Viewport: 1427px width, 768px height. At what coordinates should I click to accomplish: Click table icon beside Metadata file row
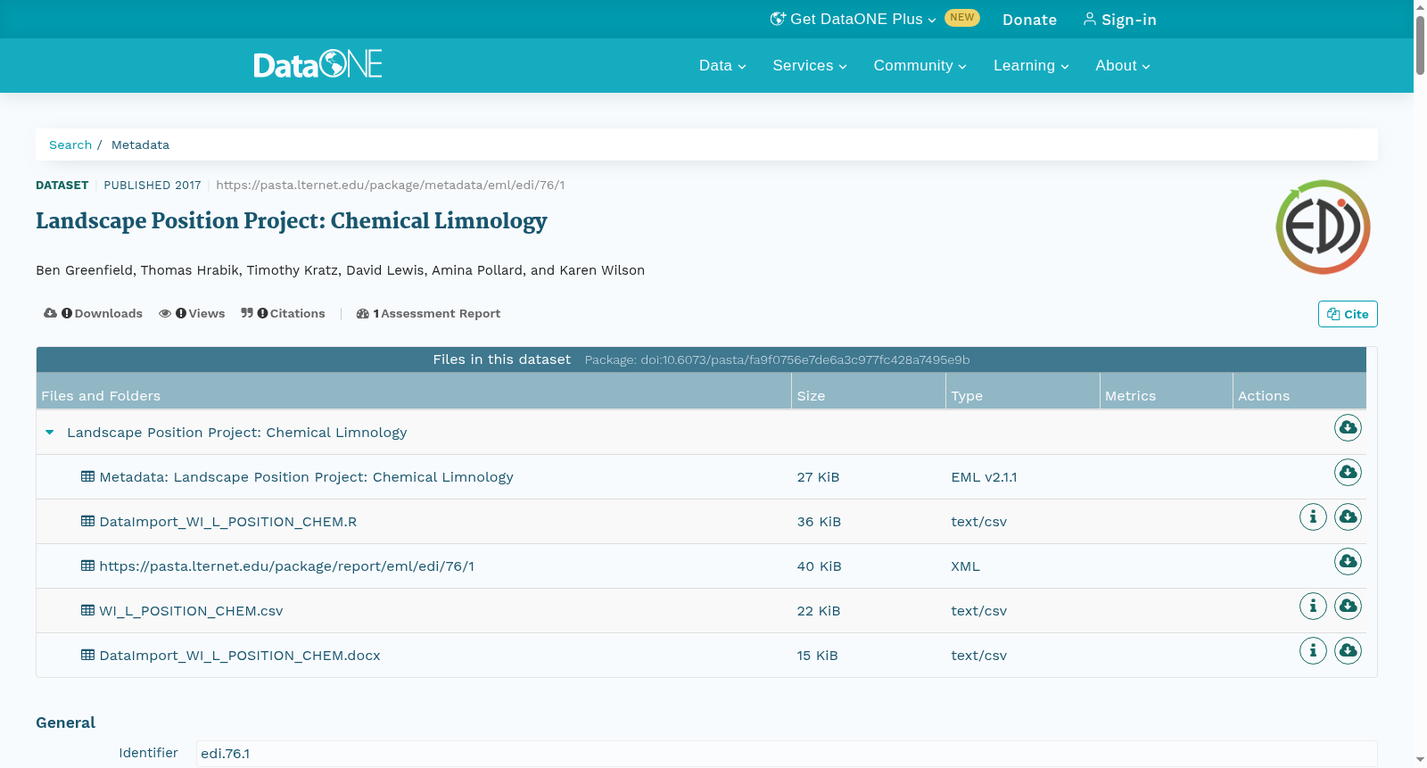click(87, 476)
